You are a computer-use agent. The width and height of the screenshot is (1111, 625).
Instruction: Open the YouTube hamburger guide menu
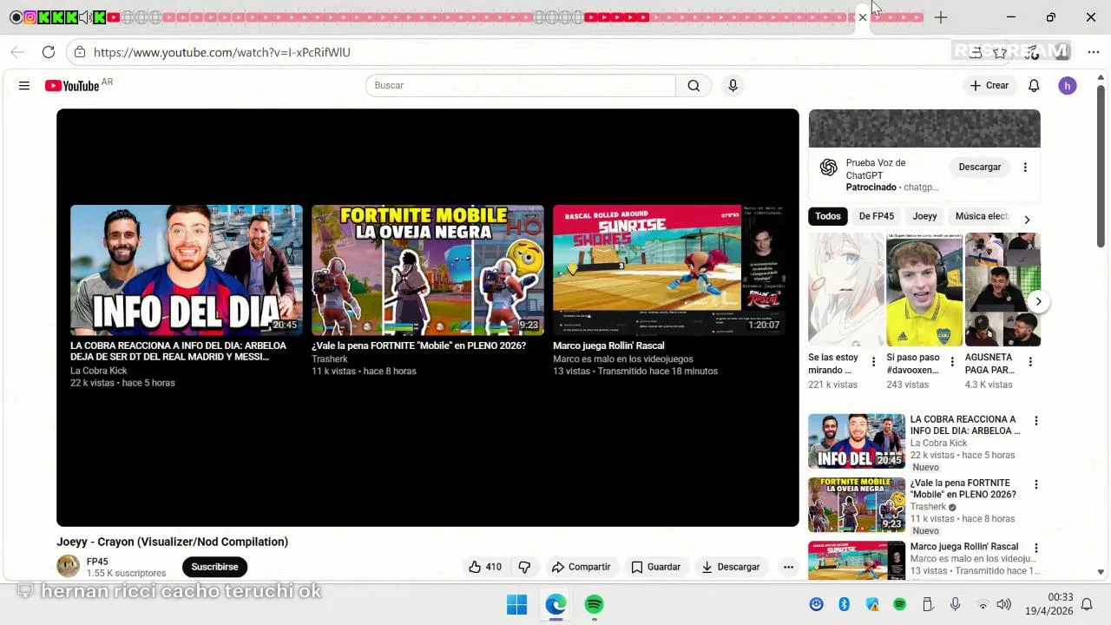pyautogui.click(x=24, y=86)
